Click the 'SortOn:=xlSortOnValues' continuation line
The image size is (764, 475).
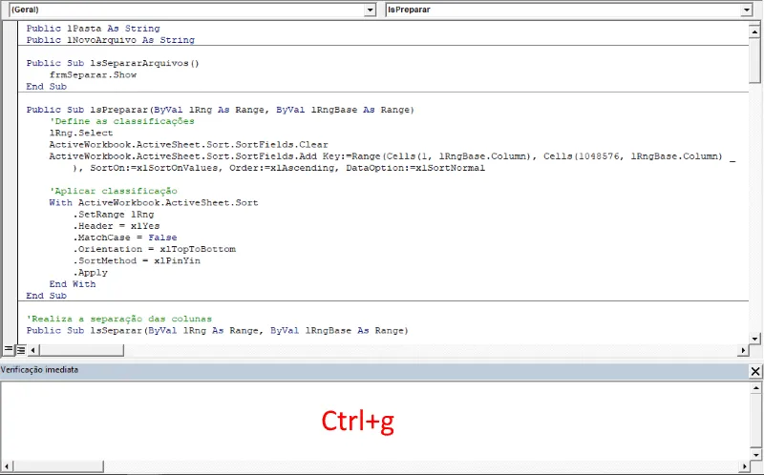pyautogui.click(x=279, y=168)
